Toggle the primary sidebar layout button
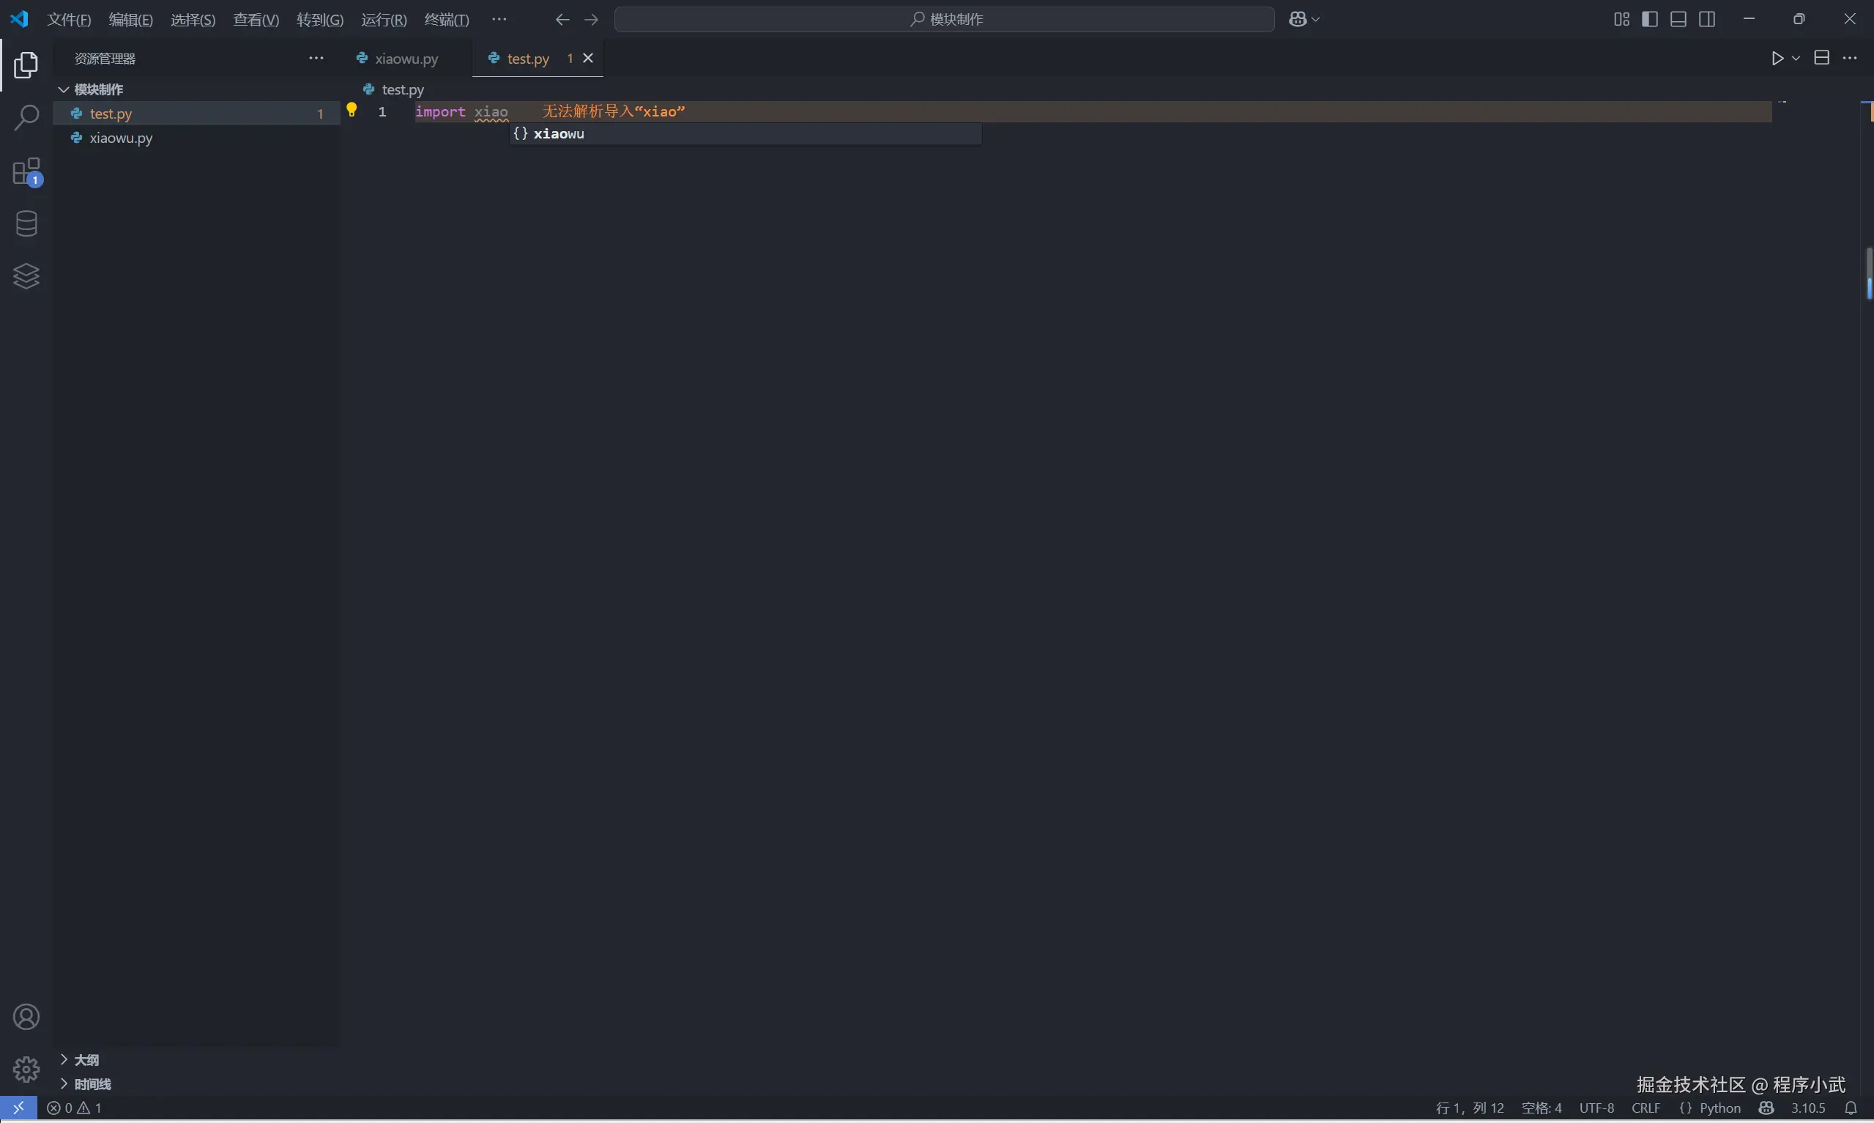This screenshot has height=1123, width=1874. click(x=1649, y=19)
